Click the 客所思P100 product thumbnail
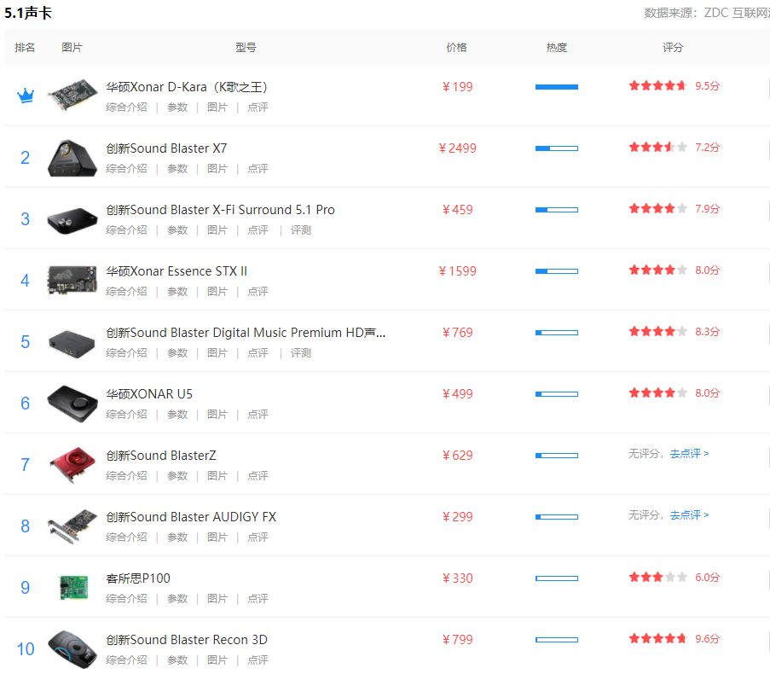Image resolution: width=770 pixels, height=674 pixels. [73, 587]
